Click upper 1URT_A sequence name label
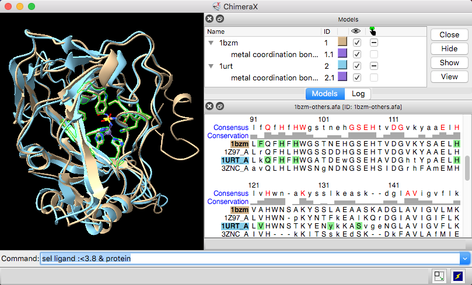 (235, 160)
